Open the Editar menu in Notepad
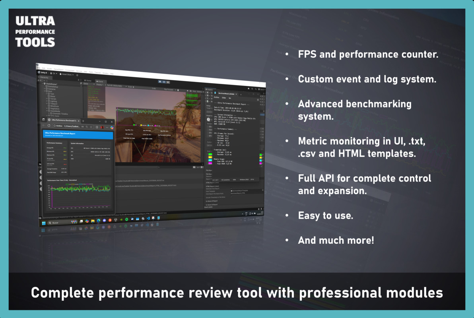474x318 pixels. 224,98
